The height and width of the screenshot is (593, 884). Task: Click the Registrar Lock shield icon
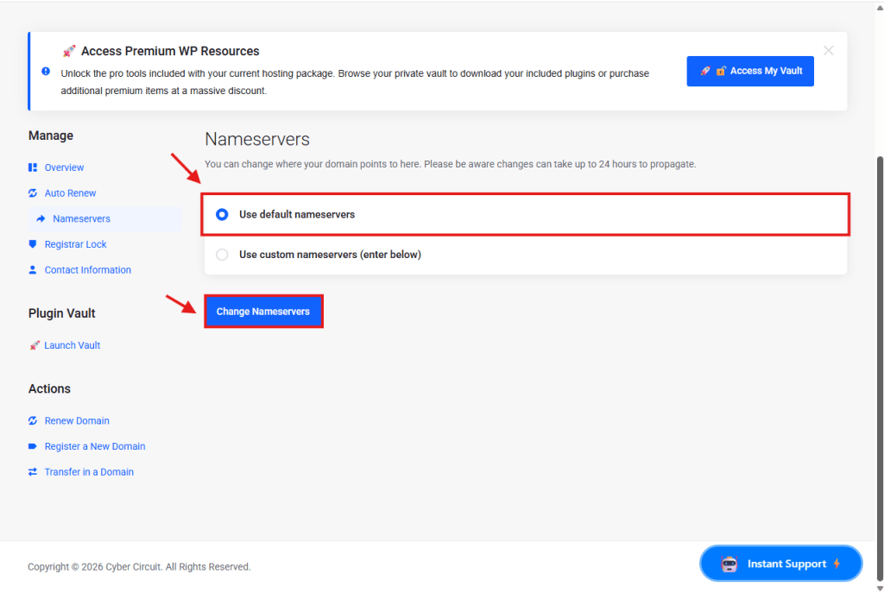coord(33,244)
